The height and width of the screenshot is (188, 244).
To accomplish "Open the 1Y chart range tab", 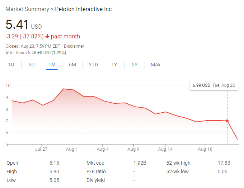I will [114, 65].
